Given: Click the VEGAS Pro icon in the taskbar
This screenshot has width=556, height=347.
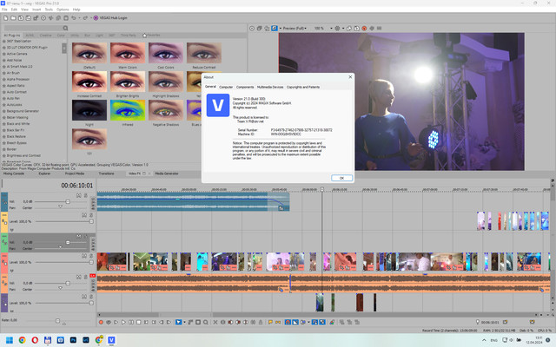Looking at the screenshot, I should click(111, 340).
